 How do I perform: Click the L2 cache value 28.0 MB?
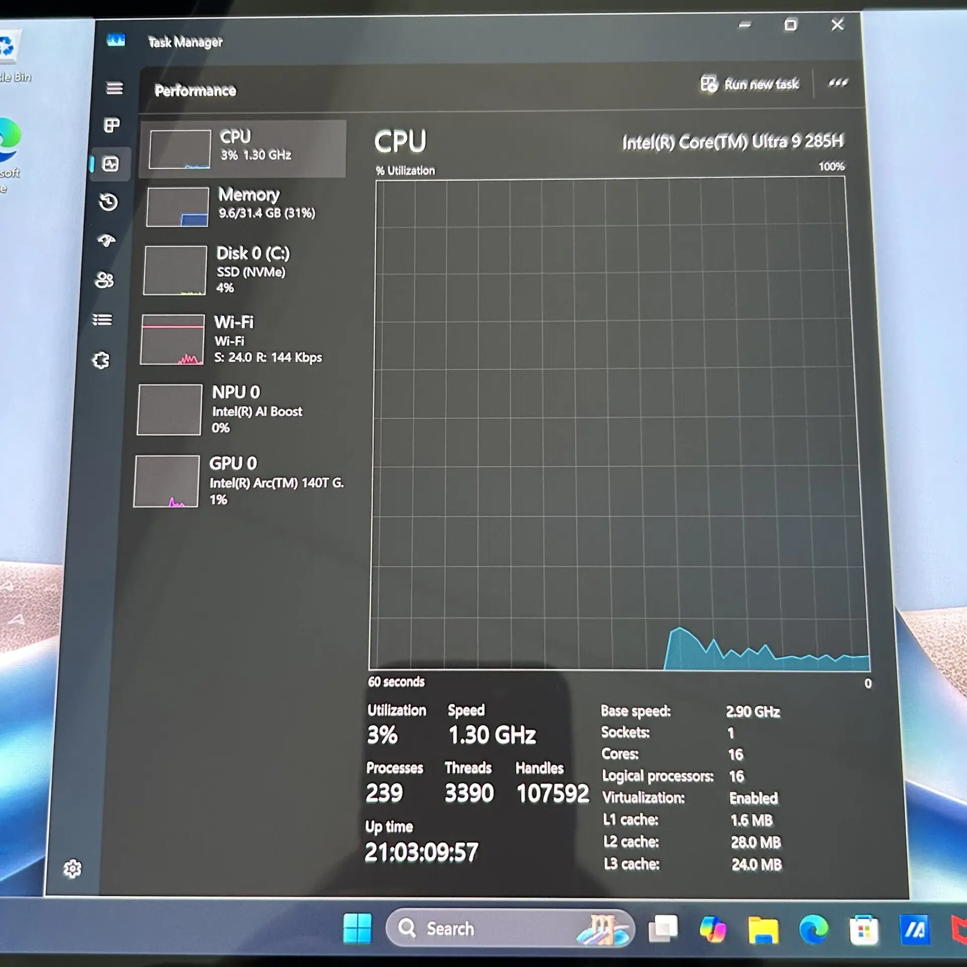(756, 842)
